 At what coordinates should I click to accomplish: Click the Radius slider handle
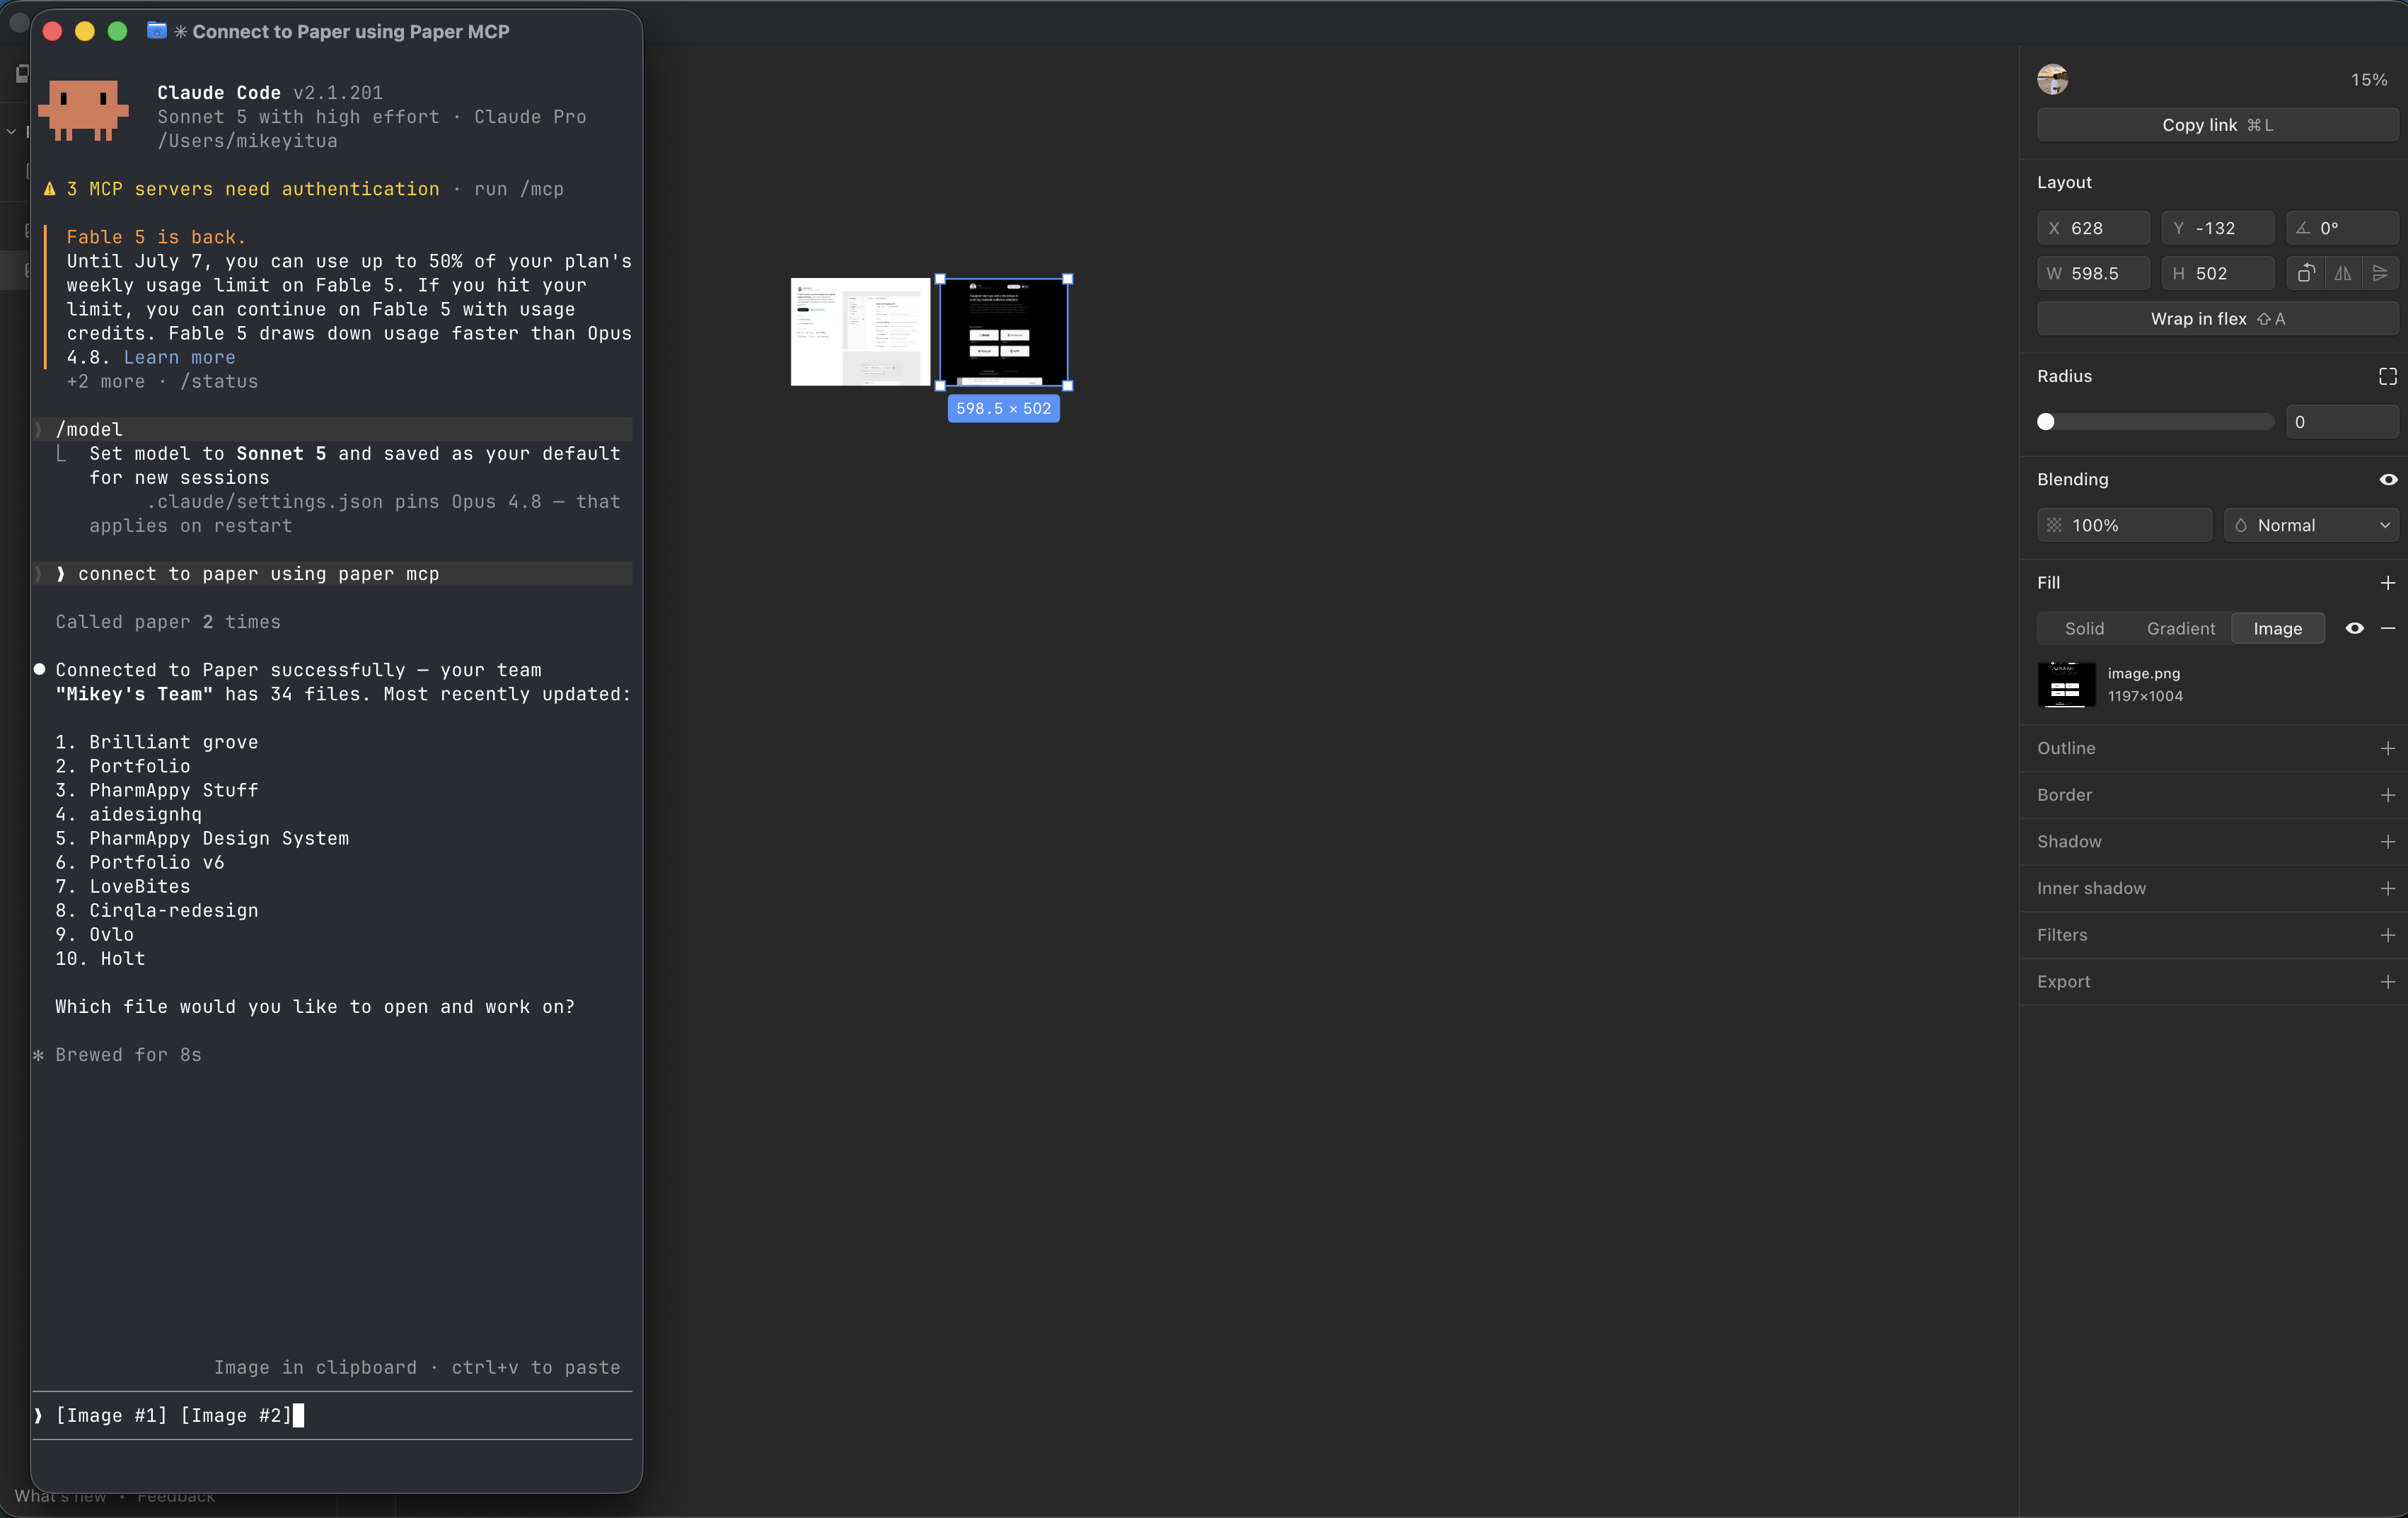point(2046,422)
